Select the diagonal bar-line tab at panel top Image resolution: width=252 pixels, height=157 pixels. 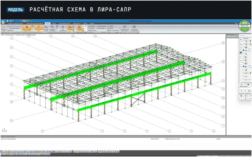point(241,39)
